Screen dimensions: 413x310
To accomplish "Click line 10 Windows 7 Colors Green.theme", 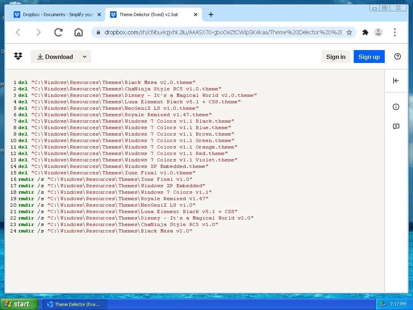I will pyautogui.click(x=126, y=140).
